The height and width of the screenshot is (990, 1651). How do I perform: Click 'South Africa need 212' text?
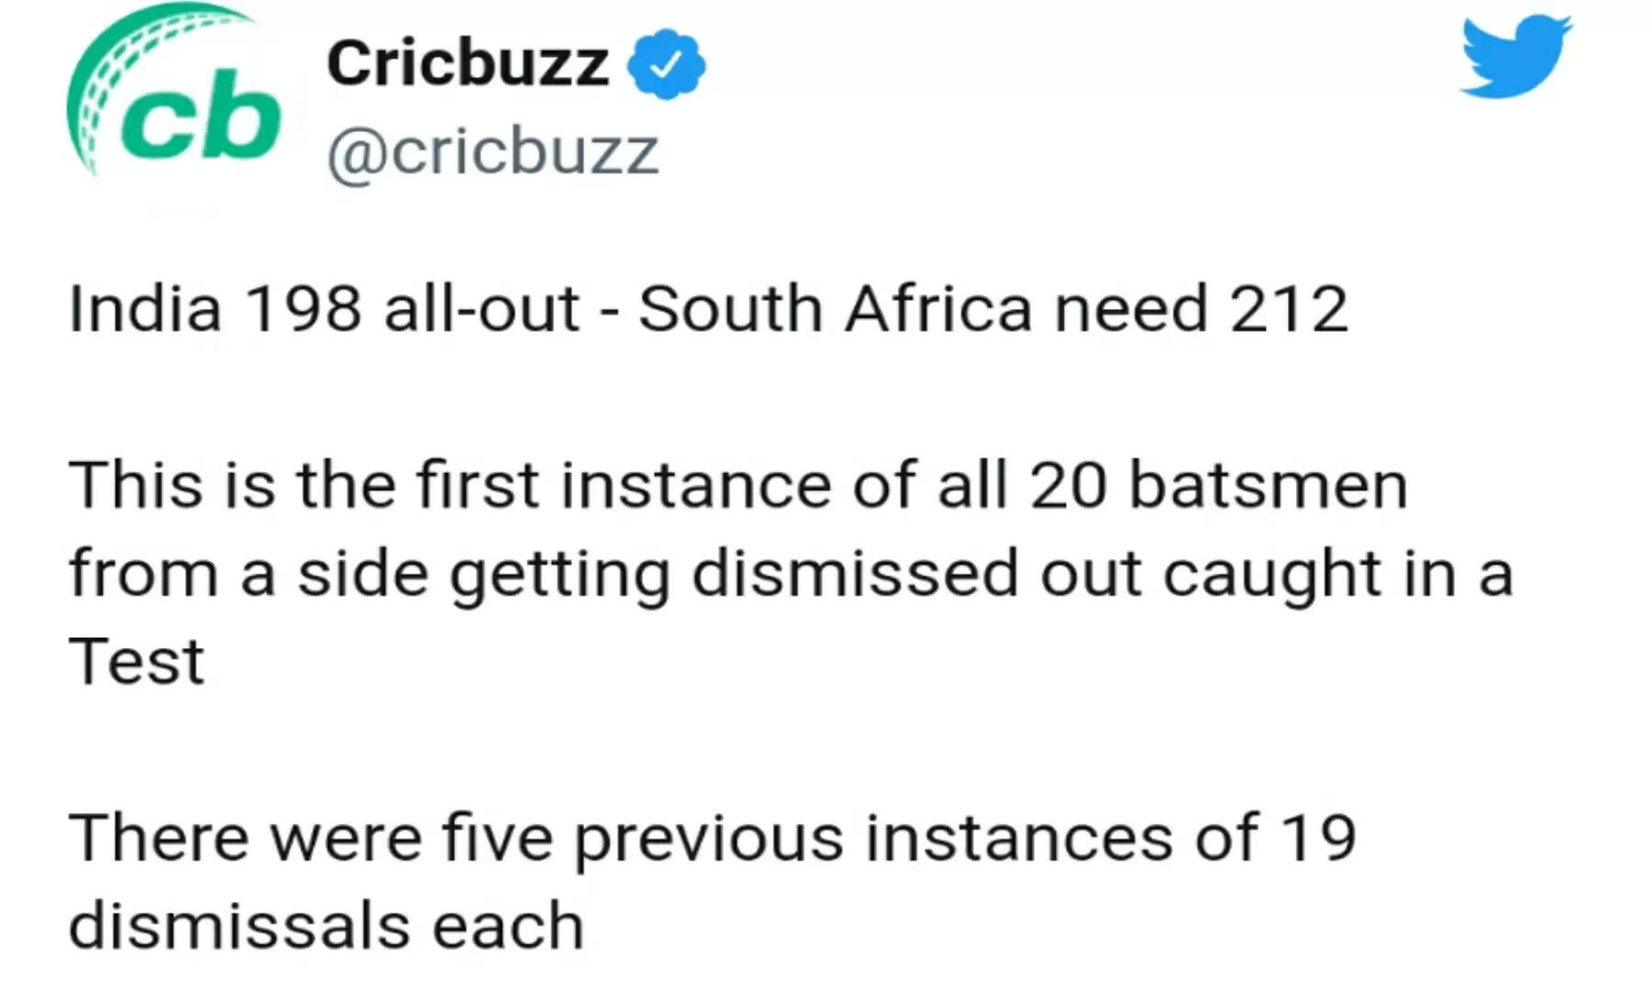tap(993, 309)
